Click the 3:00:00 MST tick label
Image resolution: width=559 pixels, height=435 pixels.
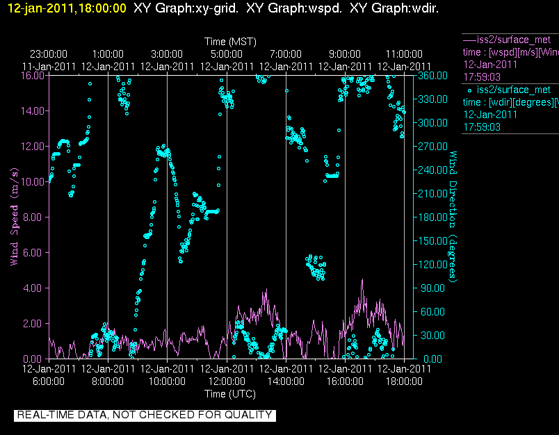(167, 54)
